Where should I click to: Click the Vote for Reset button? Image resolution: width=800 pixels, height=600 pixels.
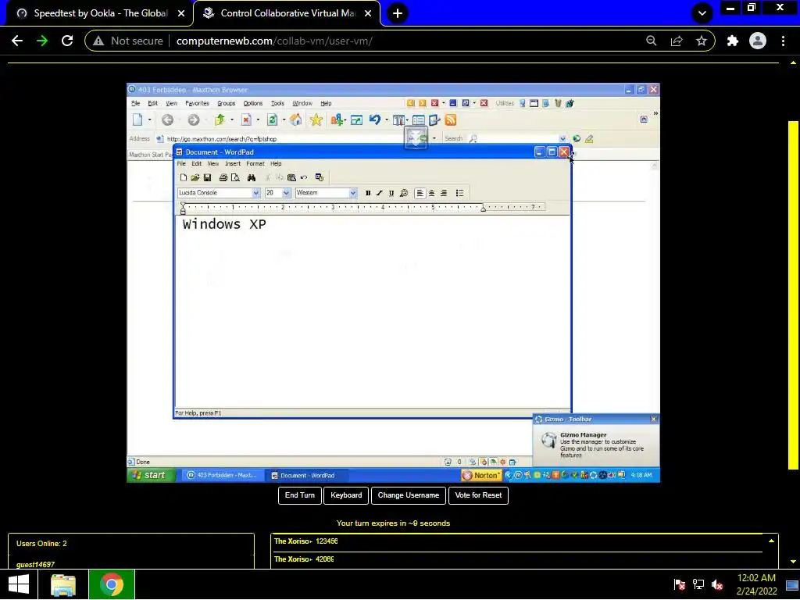478,495
